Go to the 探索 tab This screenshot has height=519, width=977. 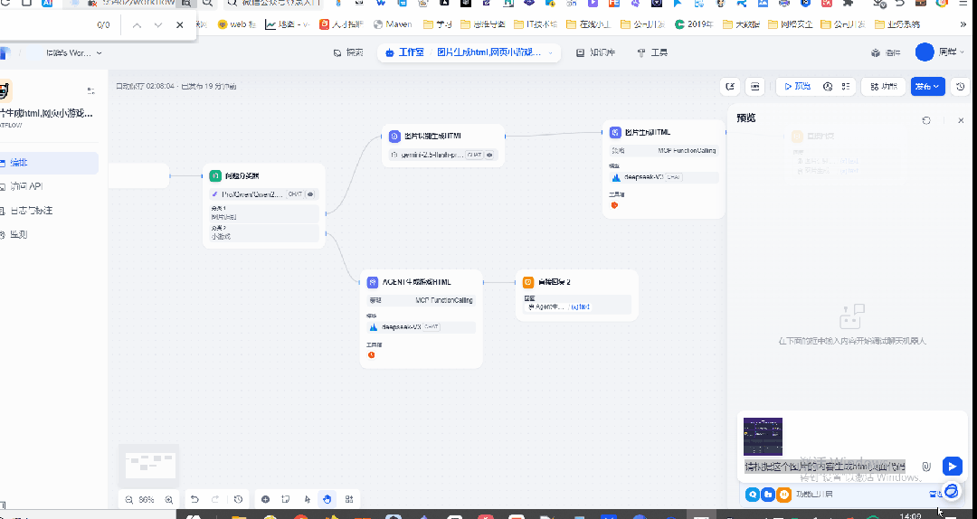click(x=348, y=53)
